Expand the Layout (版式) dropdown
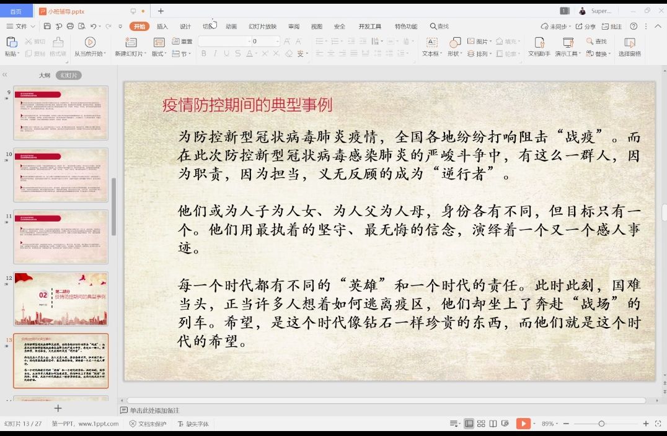The height and width of the screenshot is (436, 667). pos(159,54)
